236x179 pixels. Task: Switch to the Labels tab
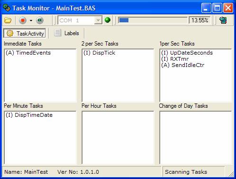tap(66, 33)
